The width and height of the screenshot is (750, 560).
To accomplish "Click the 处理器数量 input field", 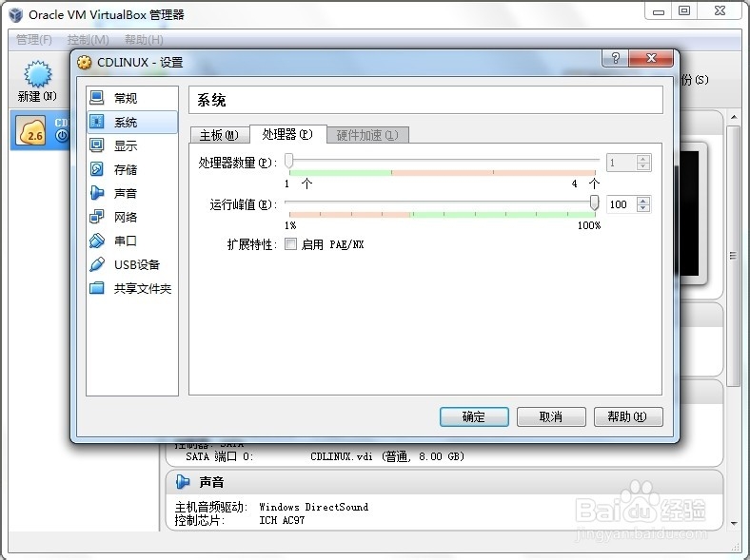I will pyautogui.click(x=622, y=163).
